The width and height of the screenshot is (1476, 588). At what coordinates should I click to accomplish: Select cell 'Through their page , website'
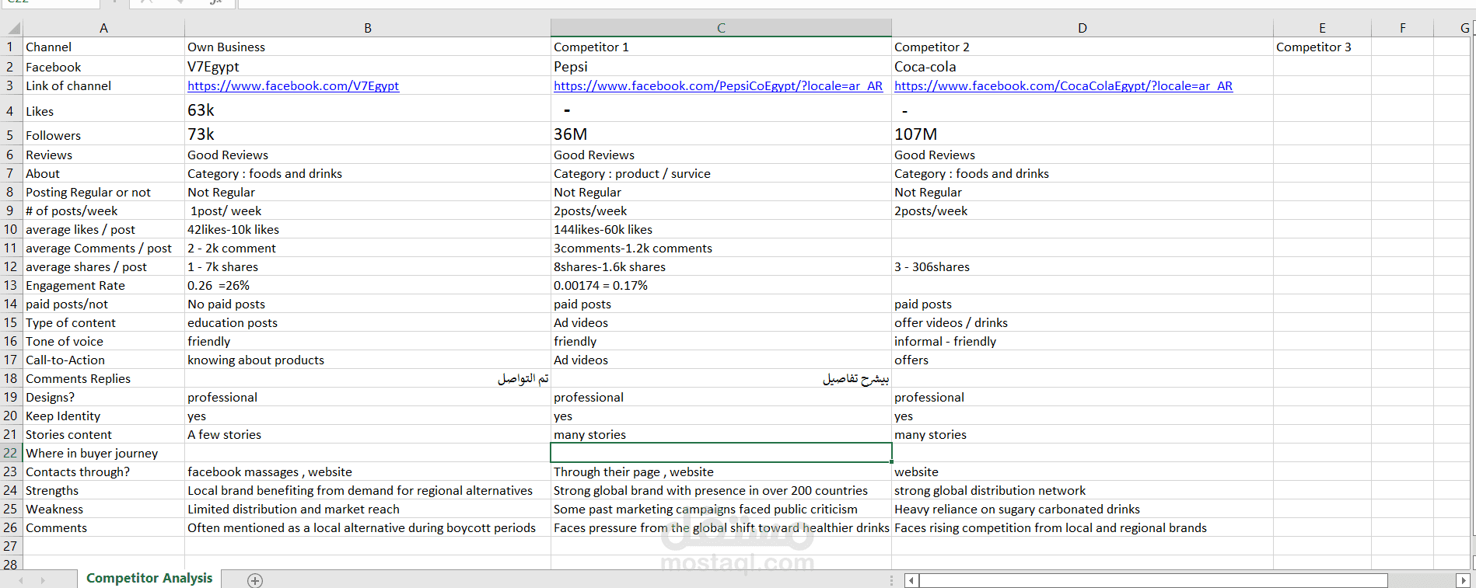[x=721, y=472]
